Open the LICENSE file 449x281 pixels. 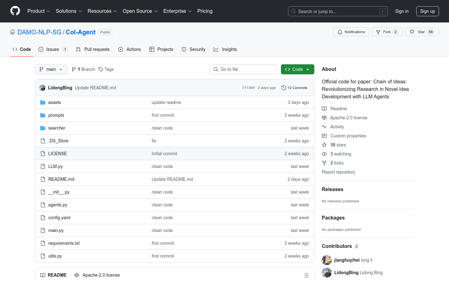pyautogui.click(x=58, y=154)
